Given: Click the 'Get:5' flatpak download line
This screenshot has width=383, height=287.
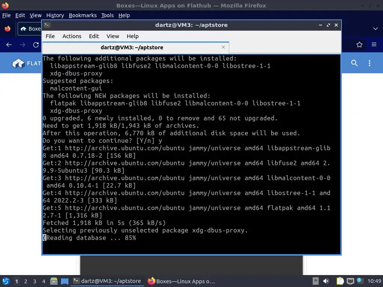Looking at the screenshot, I should 186,212.
